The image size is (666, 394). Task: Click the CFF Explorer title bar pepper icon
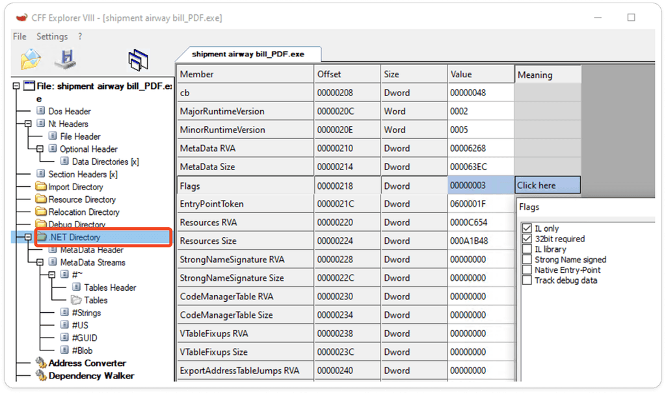[21, 18]
